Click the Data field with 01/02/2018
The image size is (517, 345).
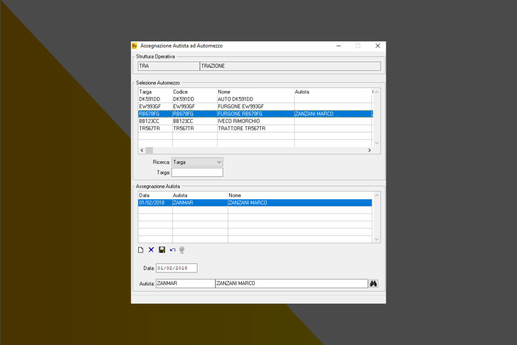tap(176, 268)
